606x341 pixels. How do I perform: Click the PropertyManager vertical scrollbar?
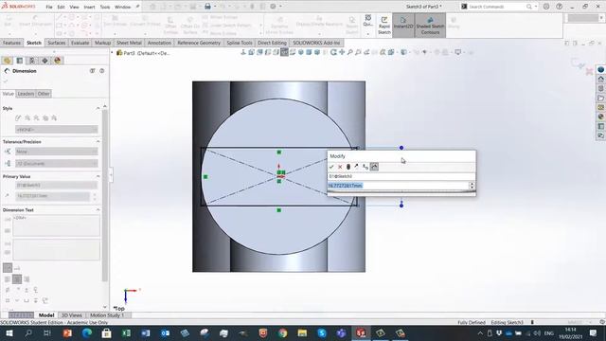105,195
